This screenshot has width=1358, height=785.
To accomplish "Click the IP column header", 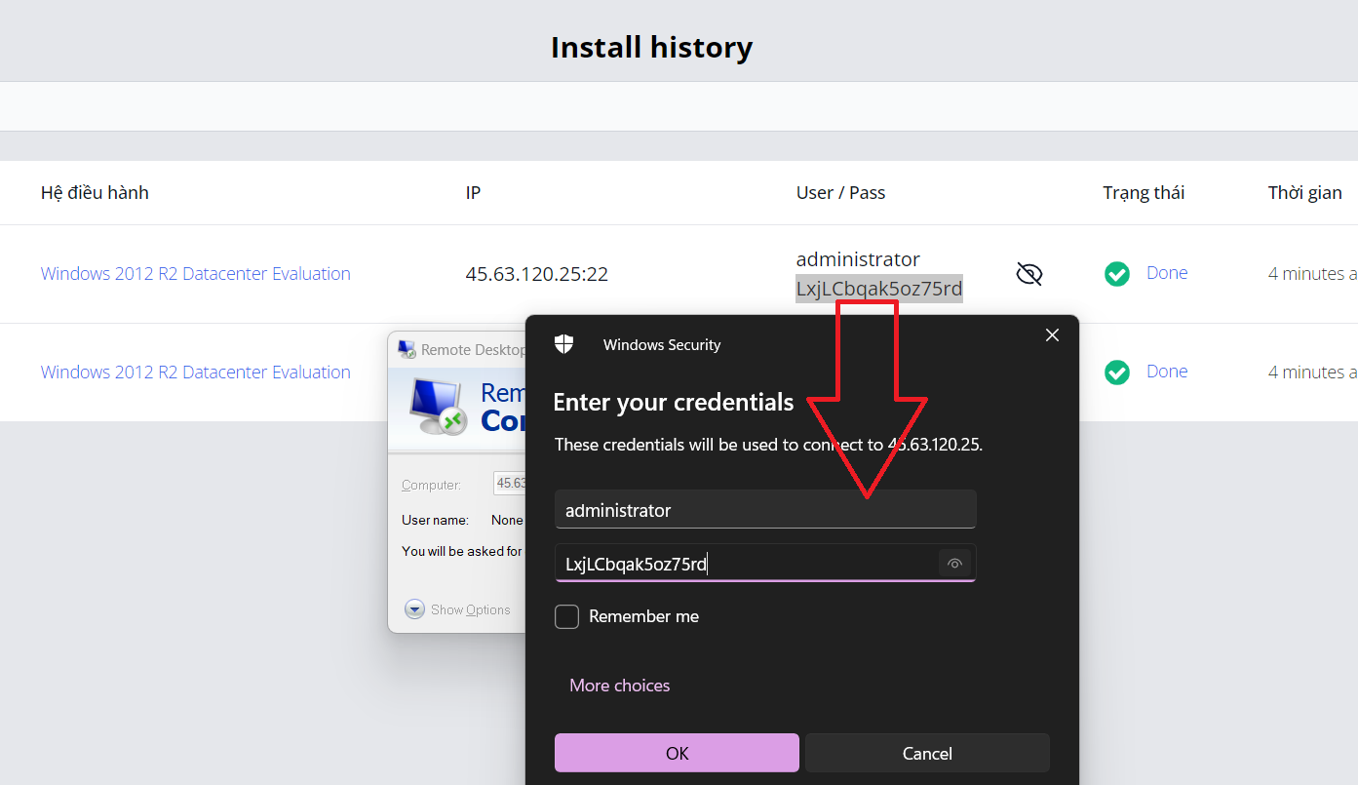I will 473,192.
